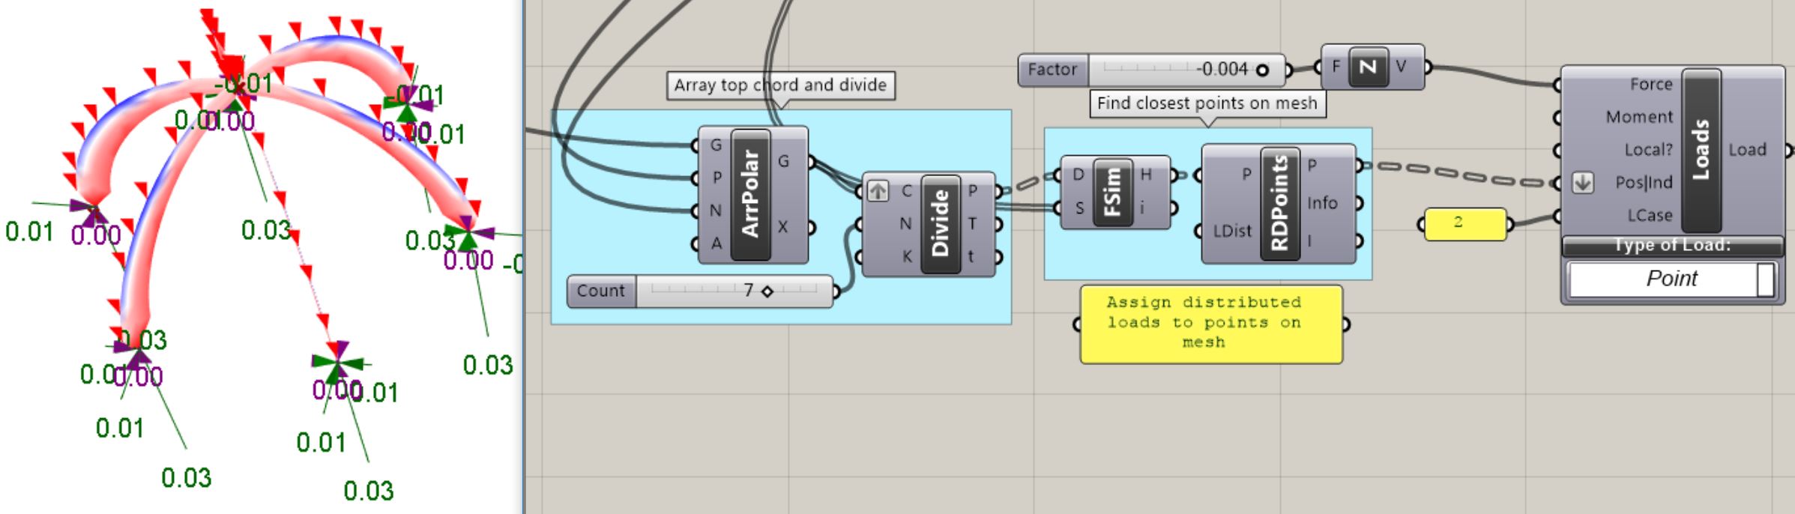Select the FSim component
Viewport: 1795px width, 514px height.
[1112, 191]
